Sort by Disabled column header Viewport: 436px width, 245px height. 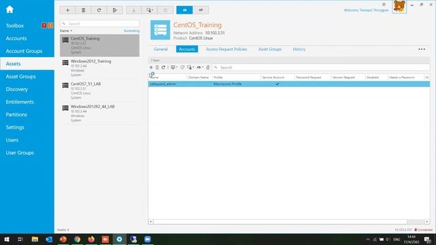point(373,78)
